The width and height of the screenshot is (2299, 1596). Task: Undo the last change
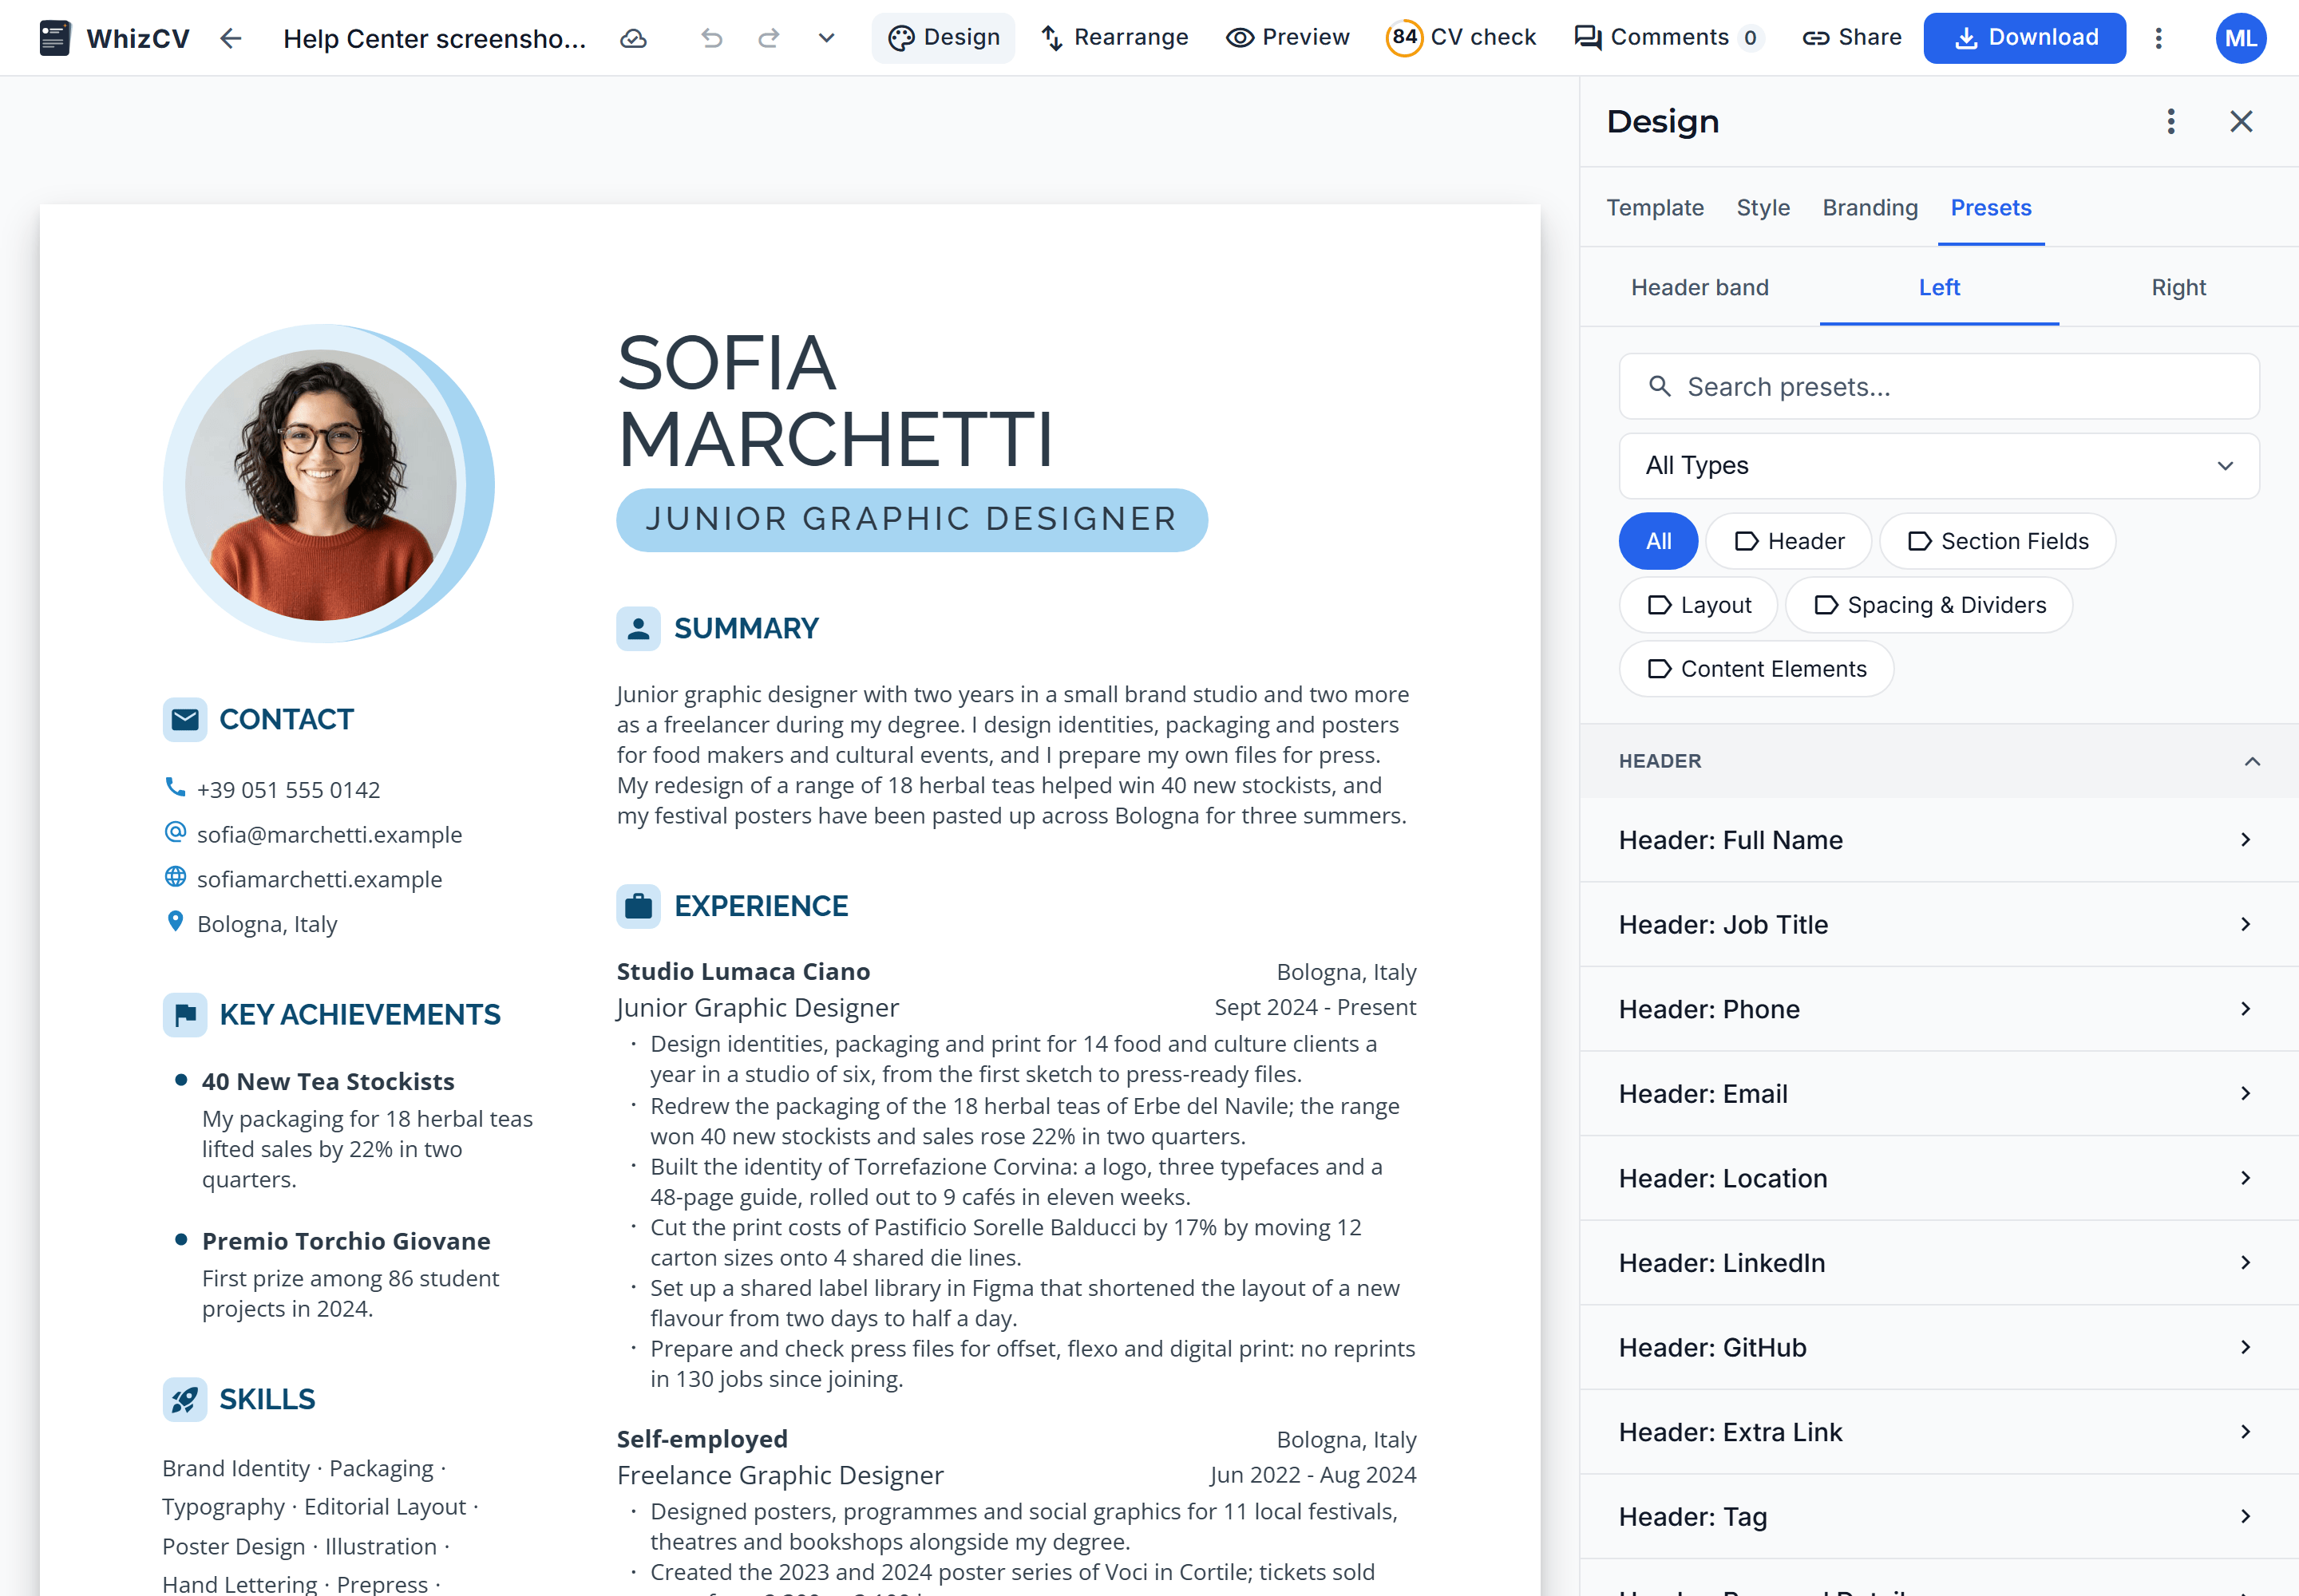click(711, 38)
